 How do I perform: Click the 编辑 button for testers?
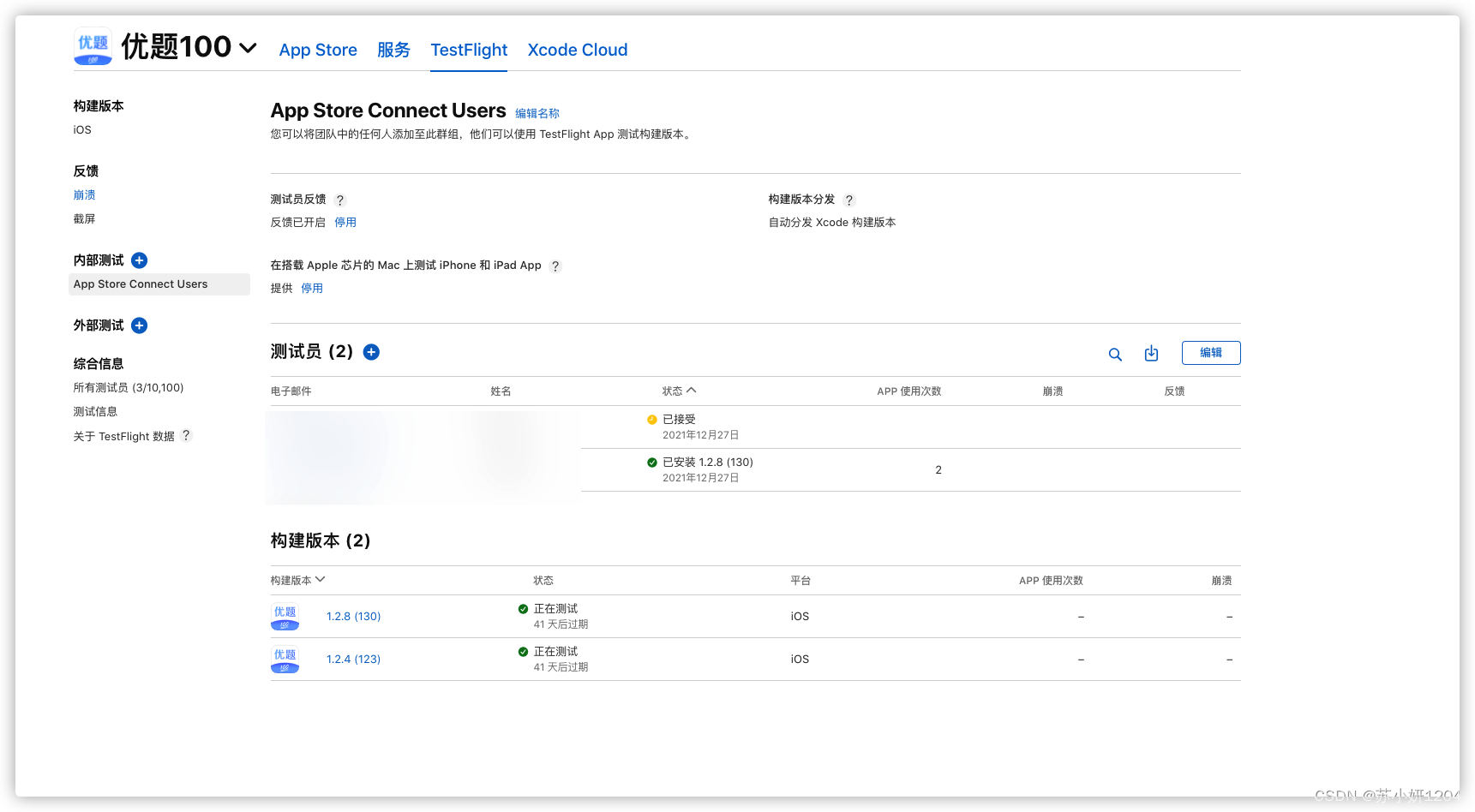coord(1211,353)
